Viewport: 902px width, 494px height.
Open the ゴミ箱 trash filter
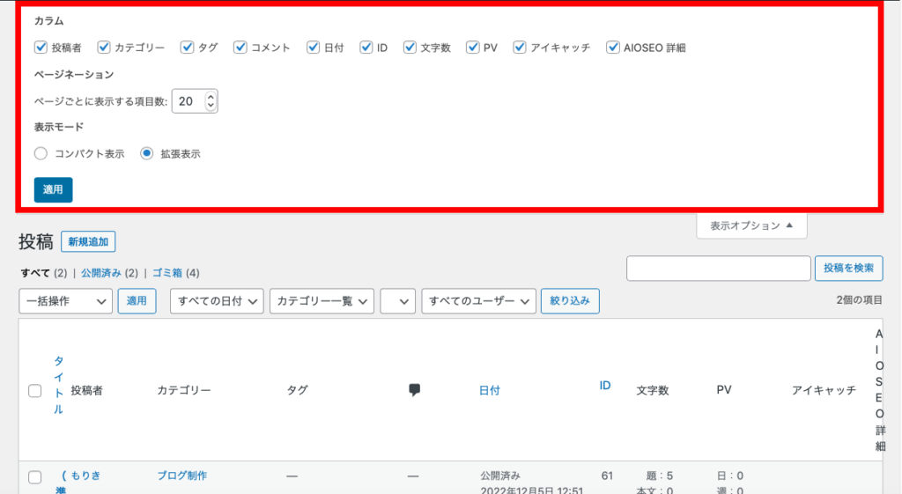point(166,273)
